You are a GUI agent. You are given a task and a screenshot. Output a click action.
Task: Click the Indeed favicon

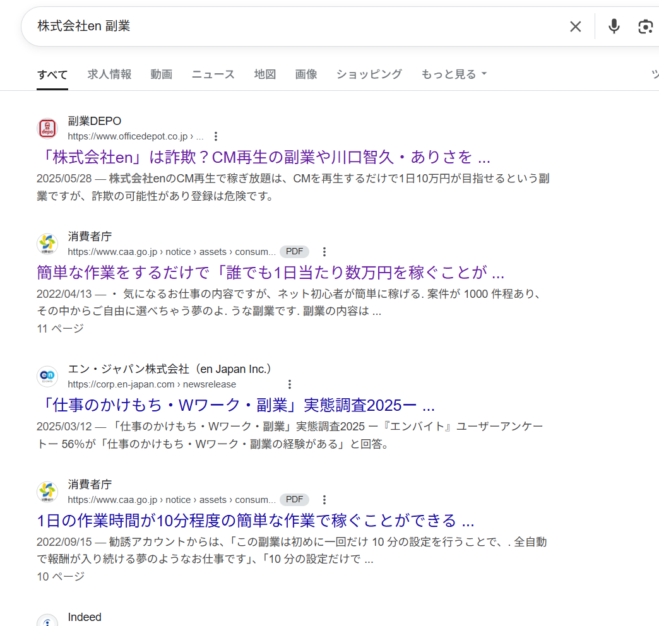[x=47, y=619]
